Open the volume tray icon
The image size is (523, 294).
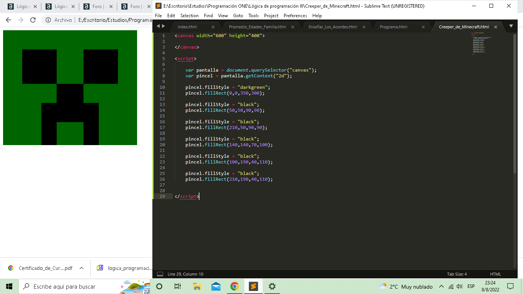click(460, 286)
